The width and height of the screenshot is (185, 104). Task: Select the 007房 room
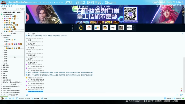pyautogui.click(x=6, y=57)
